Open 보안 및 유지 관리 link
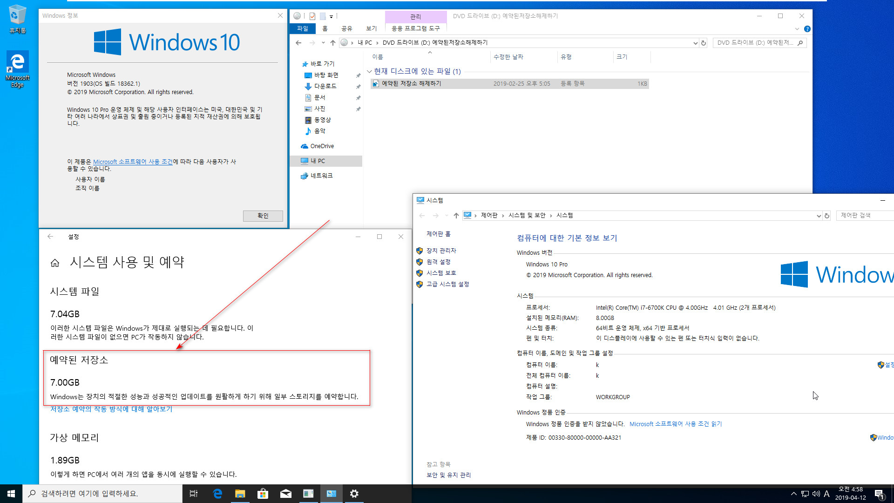The width and height of the screenshot is (894, 503). [x=449, y=475]
